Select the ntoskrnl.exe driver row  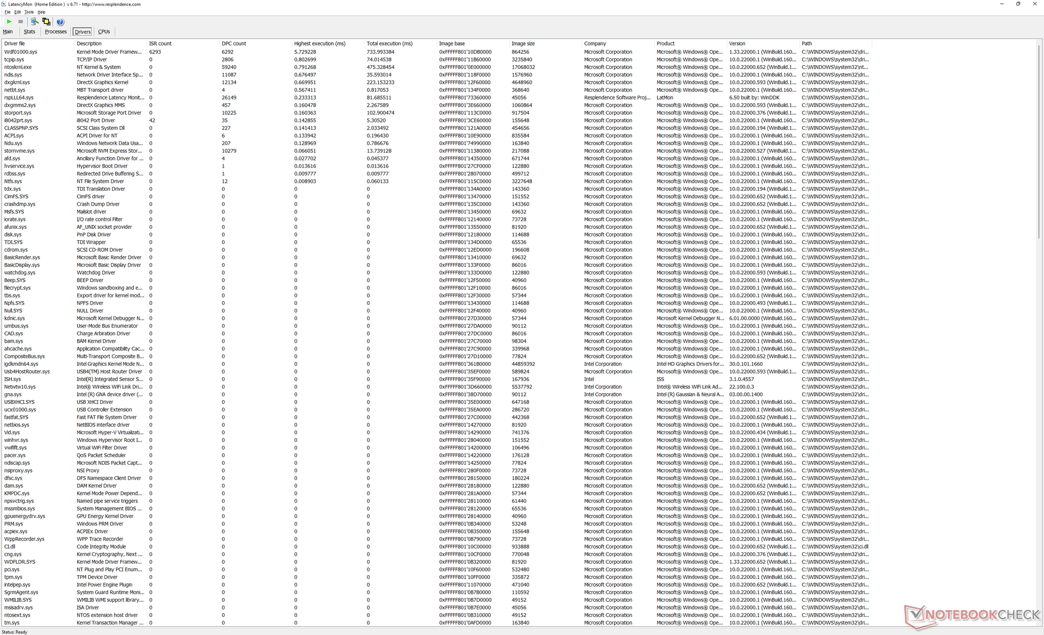tap(18, 67)
